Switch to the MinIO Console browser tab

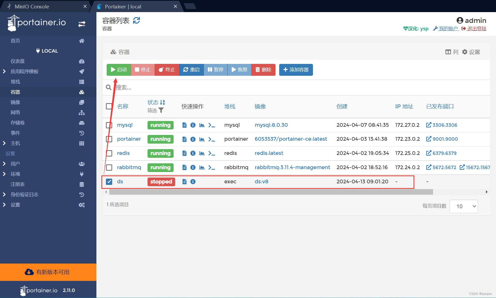(32, 6)
